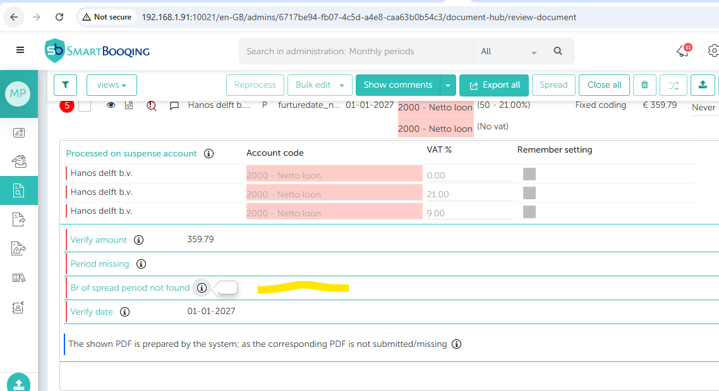Click the shuffle arrows icon button
This screenshot has height=391, width=719.
[x=673, y=85]
